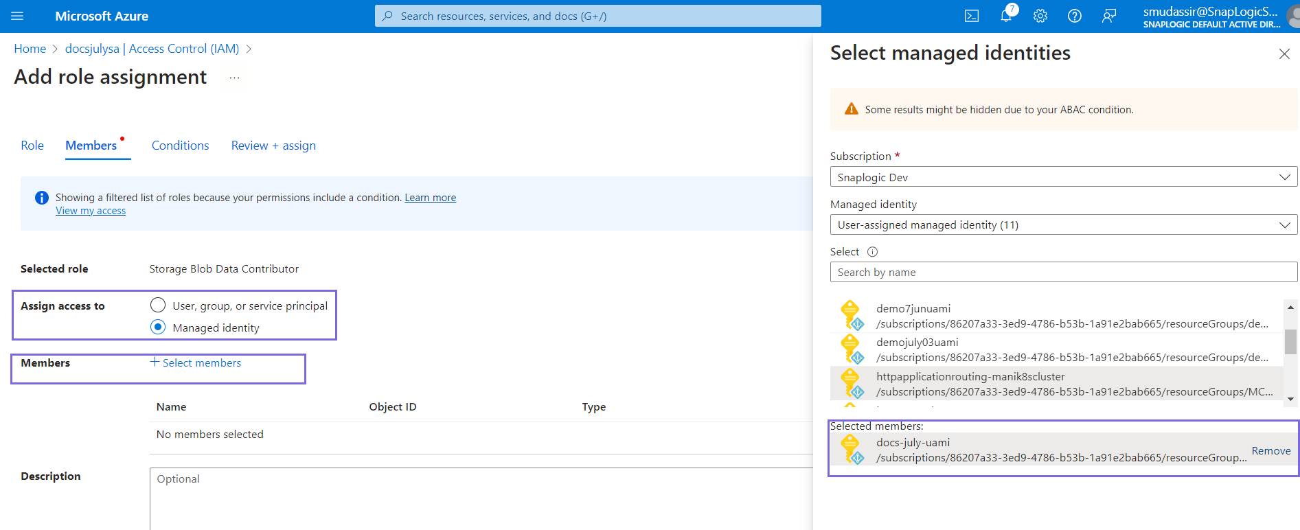The image size is (1300, 530).
Task: Click the Search by name field
Action: [x=1063, y=273]
